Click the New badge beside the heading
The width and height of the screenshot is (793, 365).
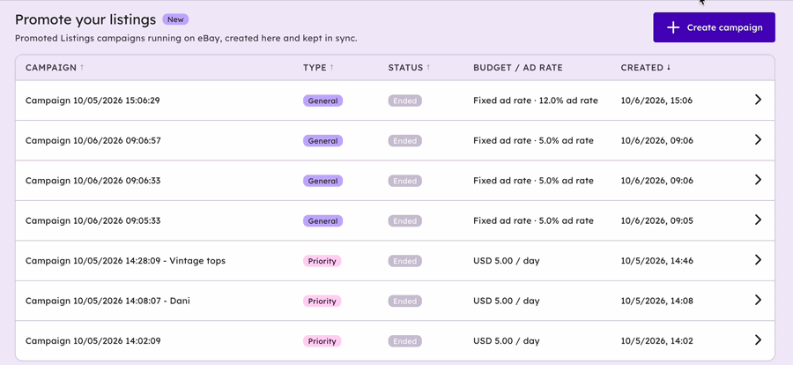click(x=175, y=19)
